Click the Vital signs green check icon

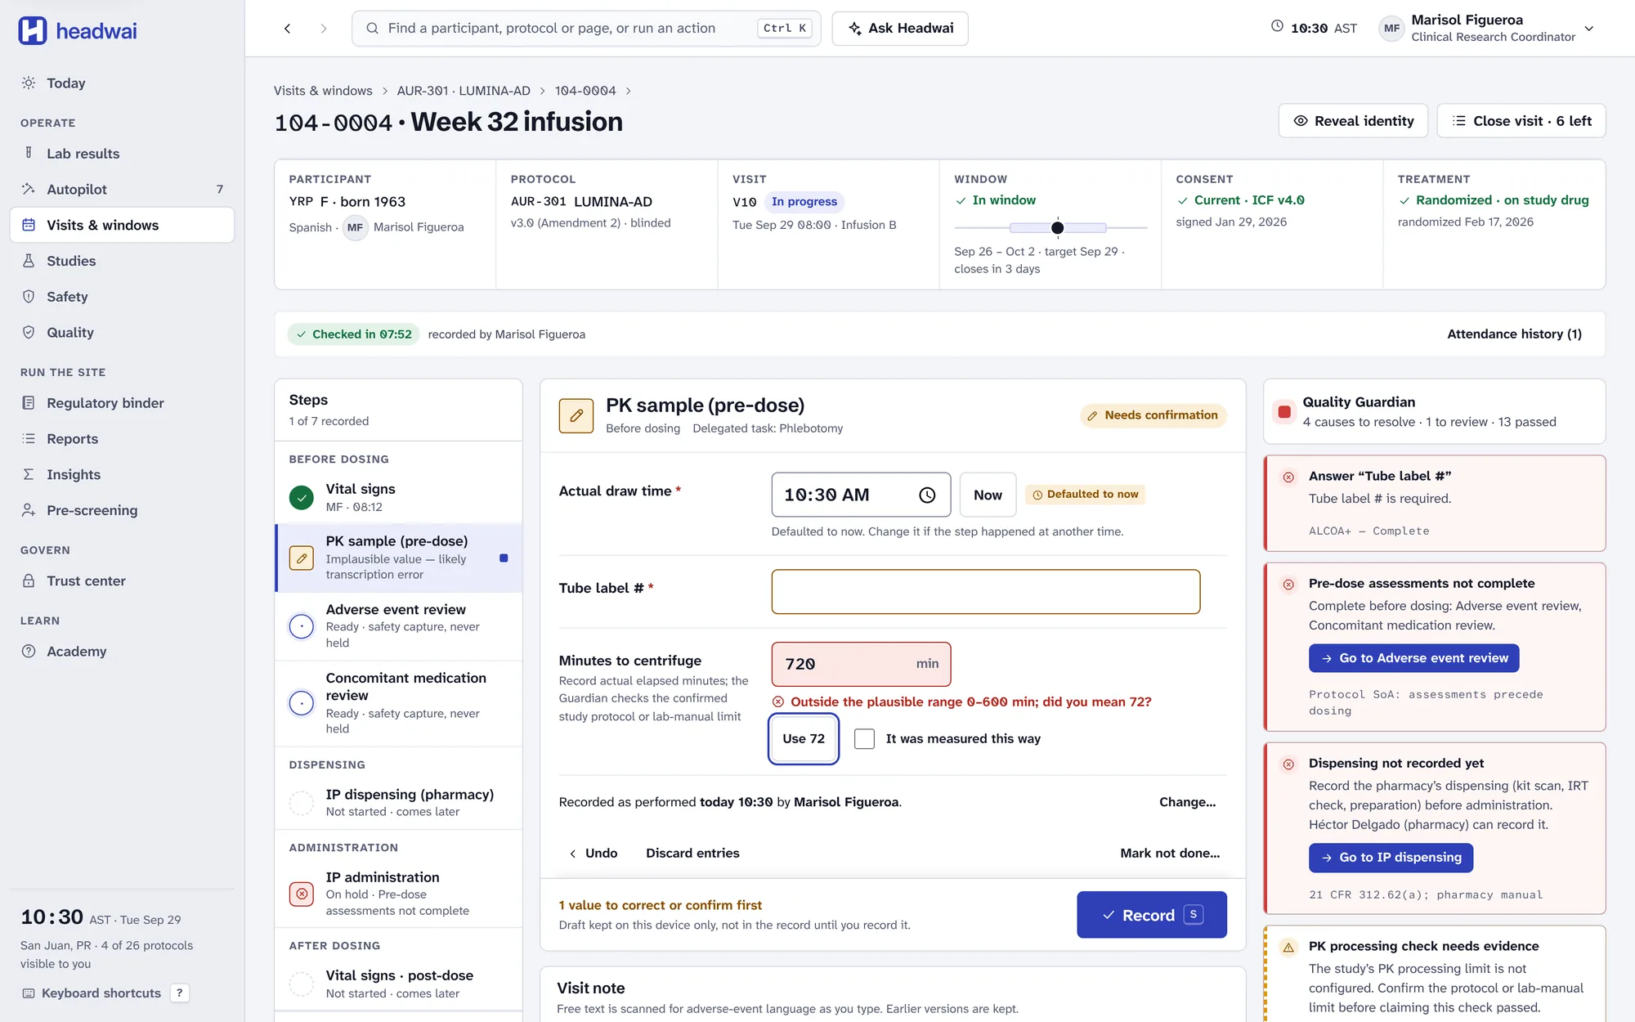[302, 497]
